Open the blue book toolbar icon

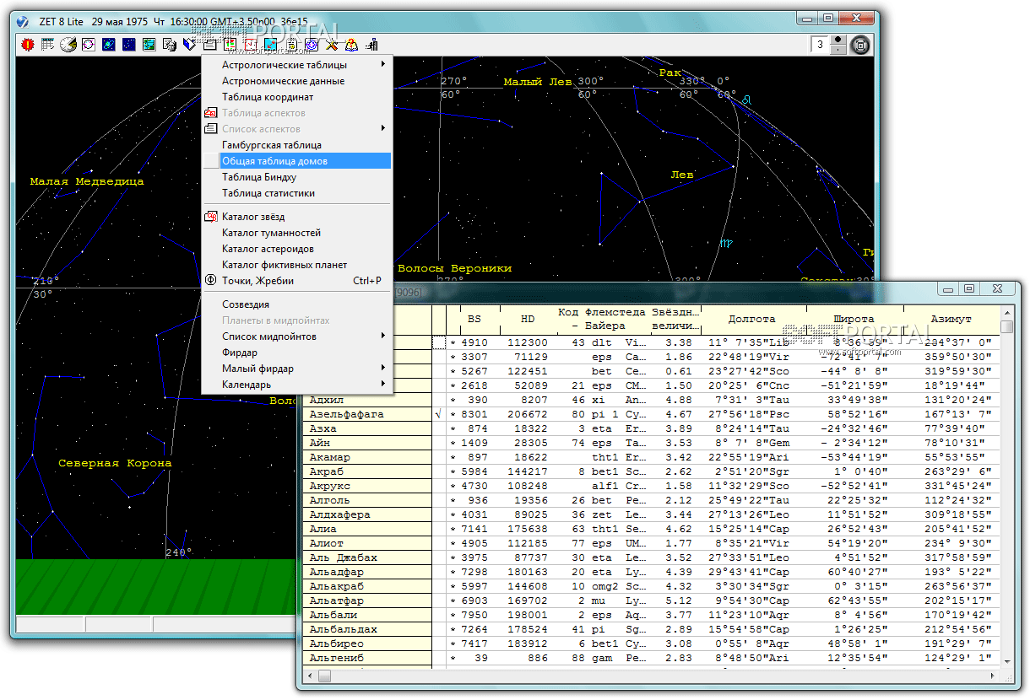point(189,45)
